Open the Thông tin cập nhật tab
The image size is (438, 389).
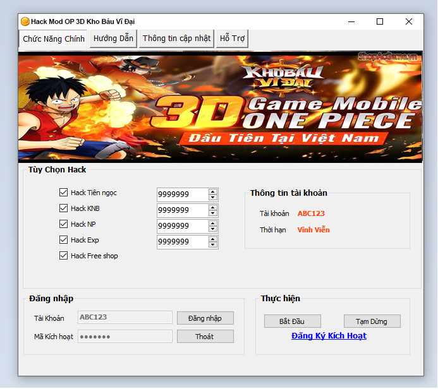[176, 39]
